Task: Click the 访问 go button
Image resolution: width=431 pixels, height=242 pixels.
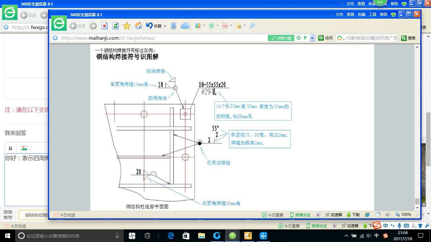Action: pos(325,38)
